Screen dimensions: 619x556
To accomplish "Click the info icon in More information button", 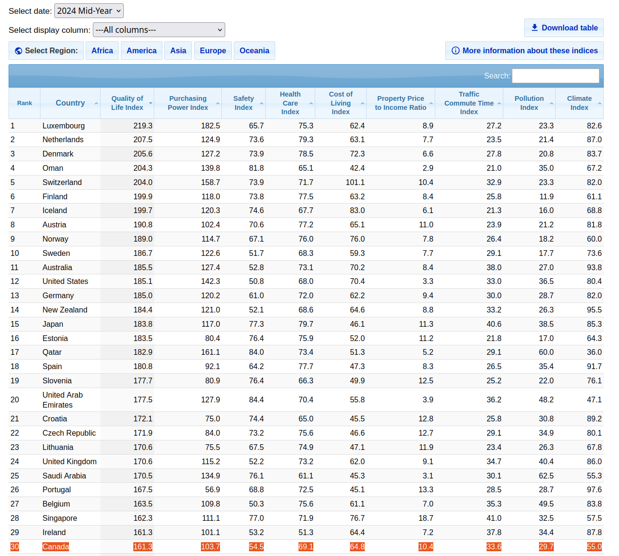I will pyautogui.click(x=456, y=50).
